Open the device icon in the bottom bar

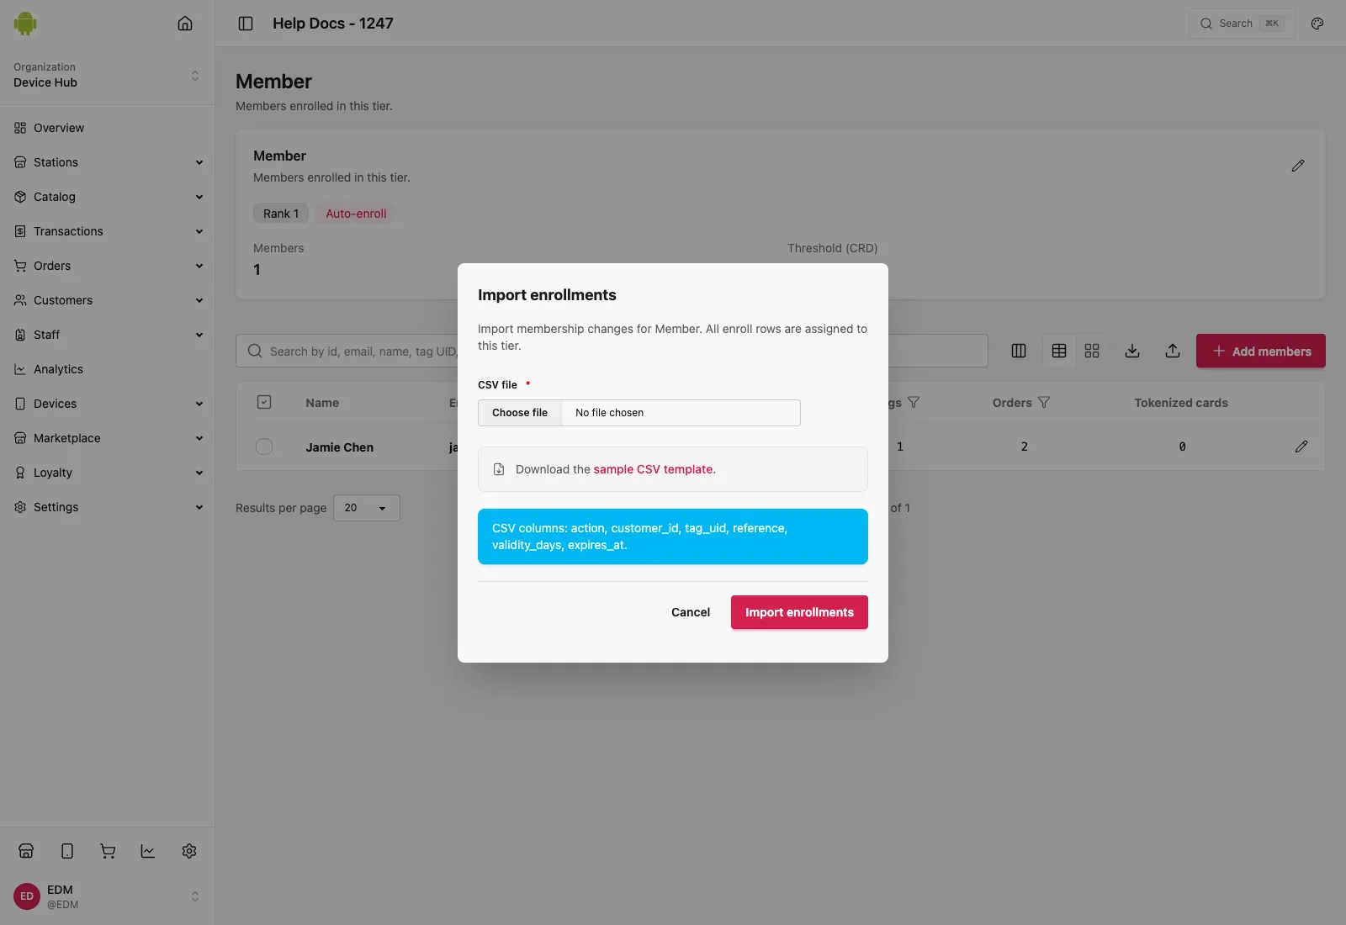[67, 851]
